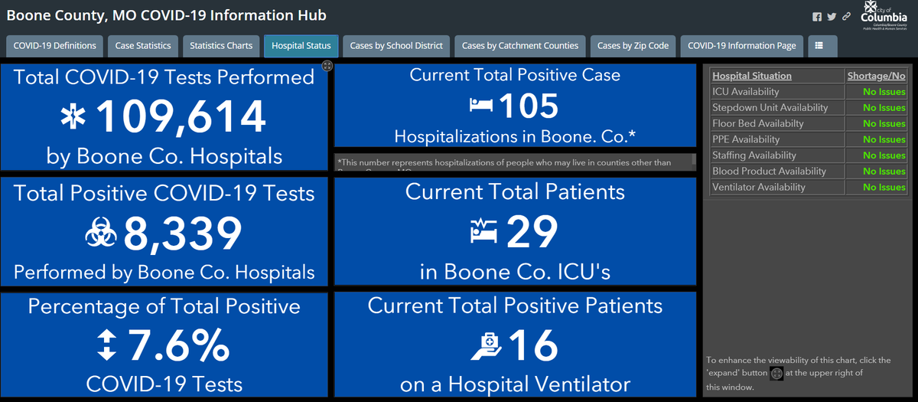Switch to the Case Statistics tab
The height and width of the screenshot is (402, 918).
coord(143,46)
